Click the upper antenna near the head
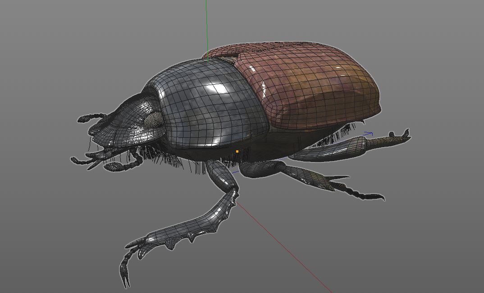 (x=91, y=117)
